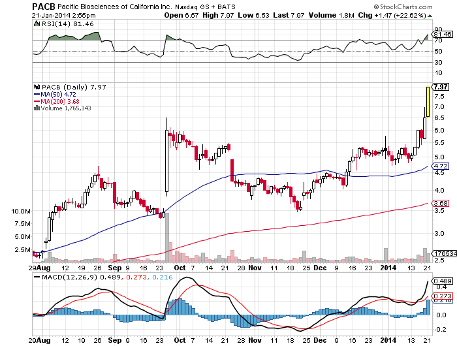Viewport: 457px width, 346px height.
Task: Click the High 7.97 value in header
Action: [x=218, y=15]
